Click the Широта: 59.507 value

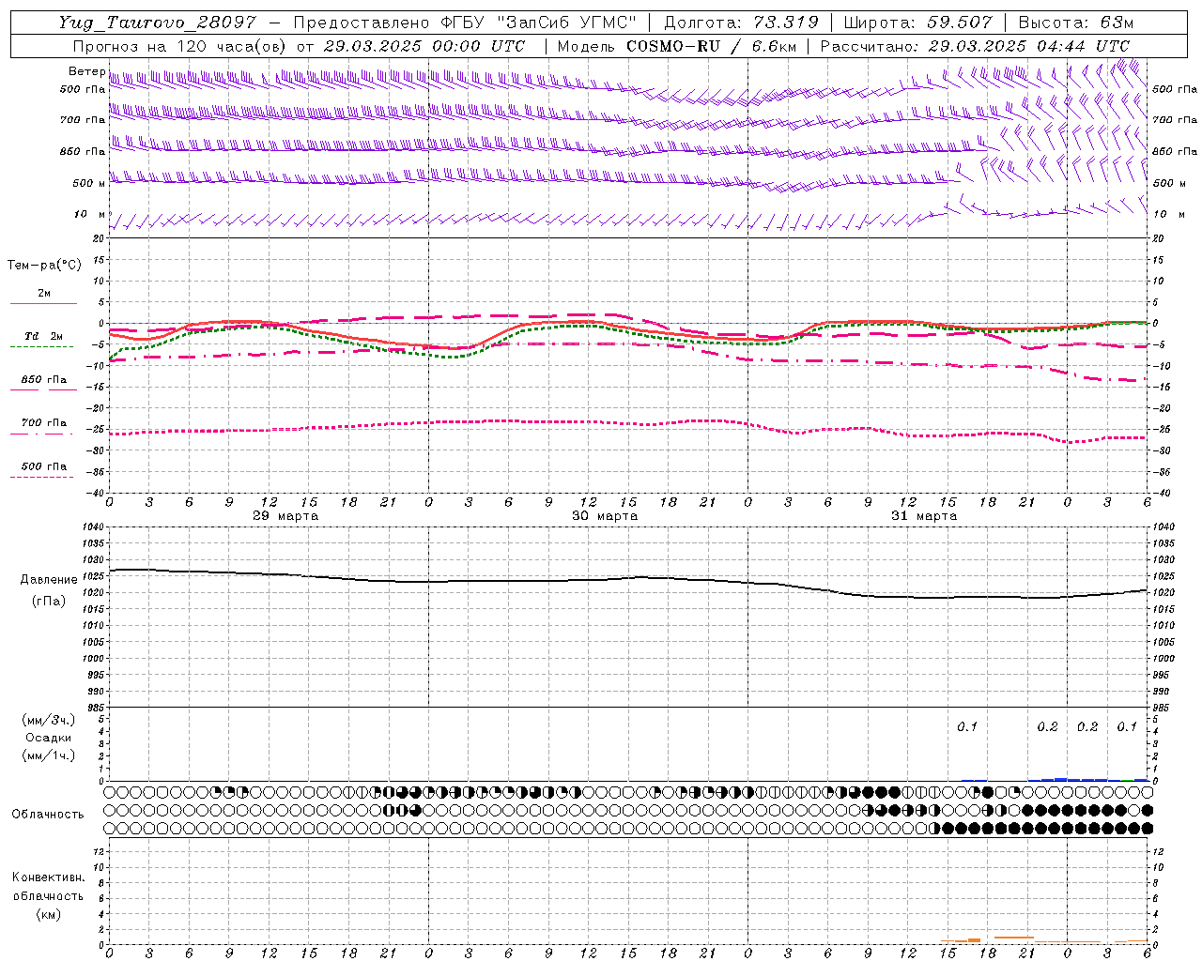pyautogui.click(x=918, y=23)
